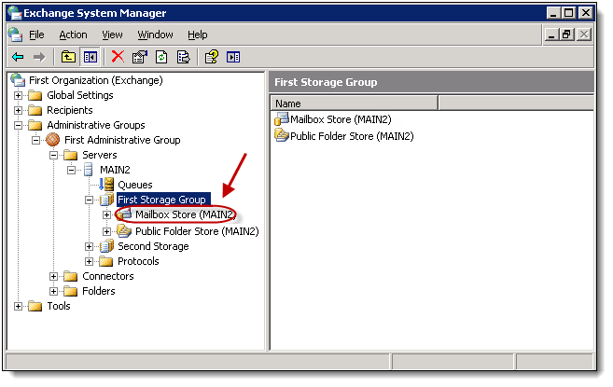Expand the Tools node

point(18,306)
